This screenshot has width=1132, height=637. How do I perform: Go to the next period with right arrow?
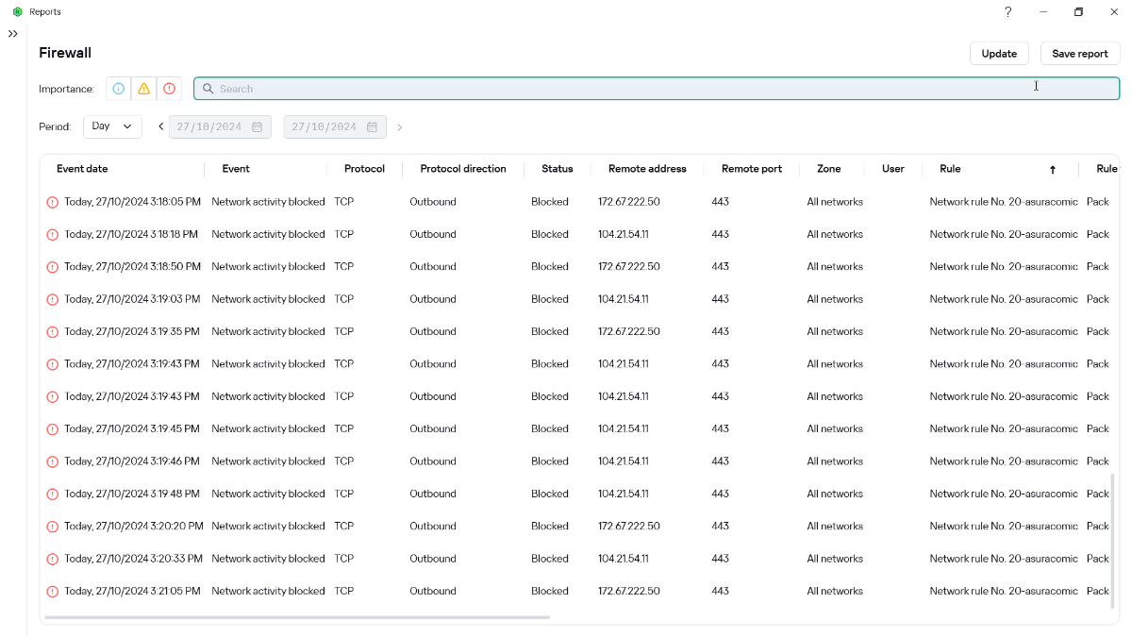click(x=400, y=127)
